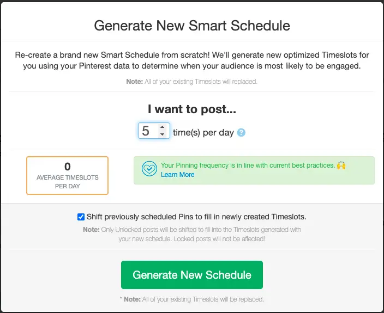
Task: Click the Pinning frequency best practices message
Action: (247, 165)
